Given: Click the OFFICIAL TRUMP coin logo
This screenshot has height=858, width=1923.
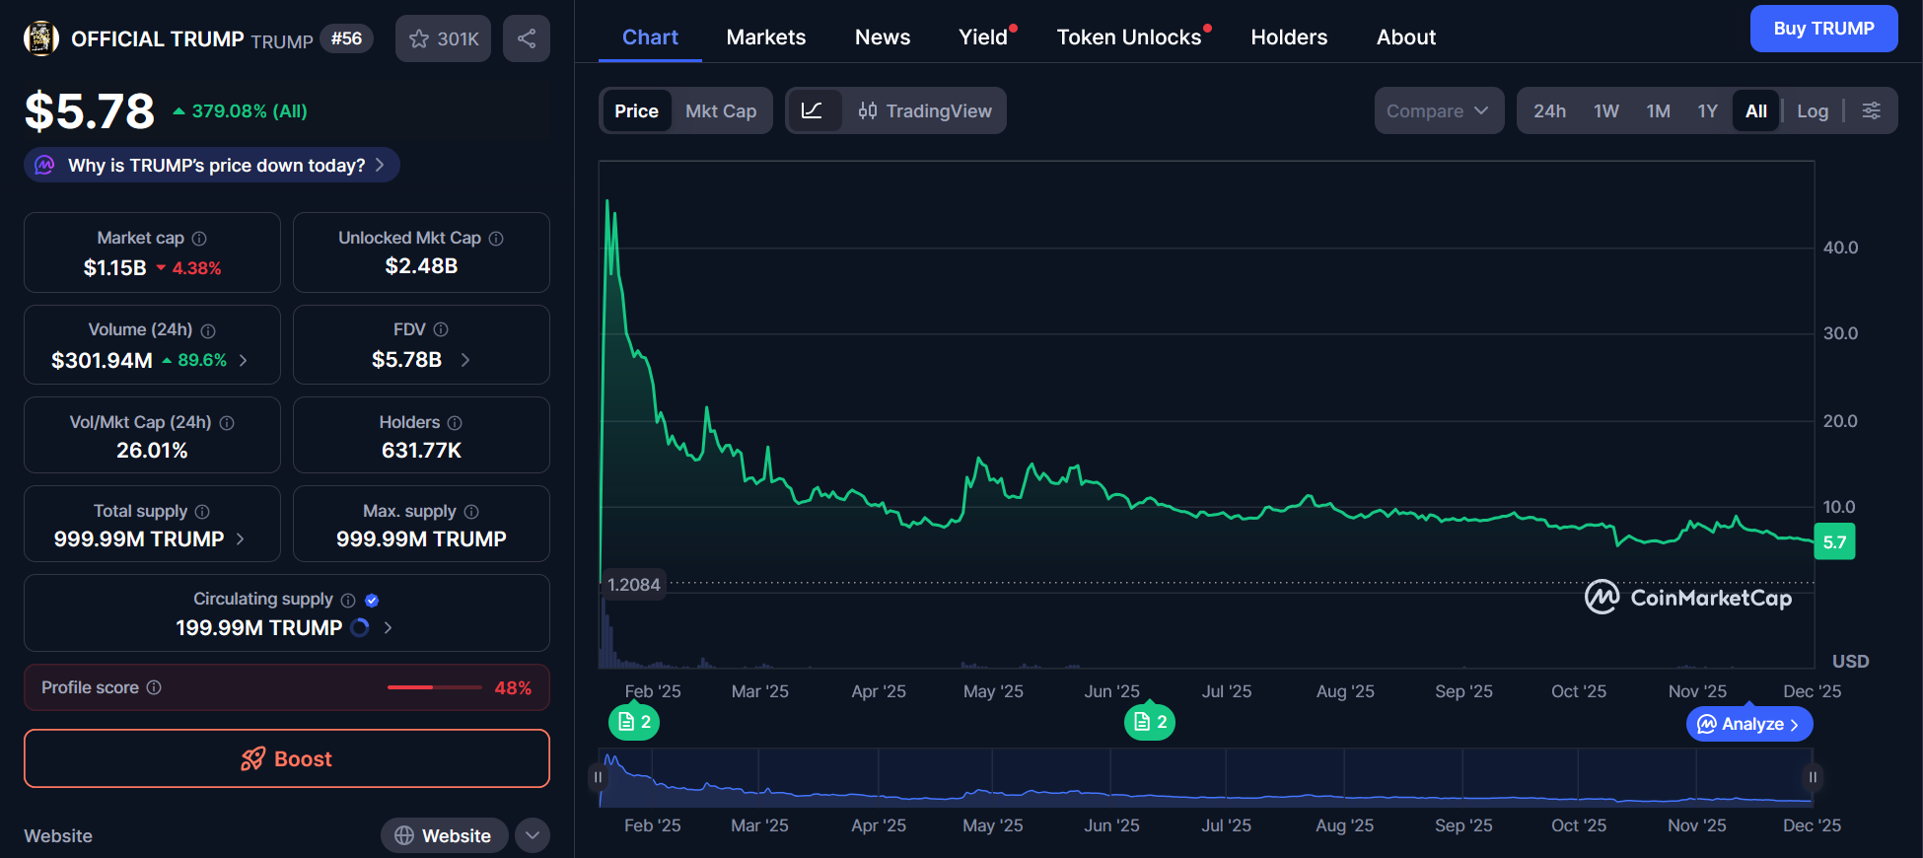Looking at the screenshot, I should click(40, 38).
